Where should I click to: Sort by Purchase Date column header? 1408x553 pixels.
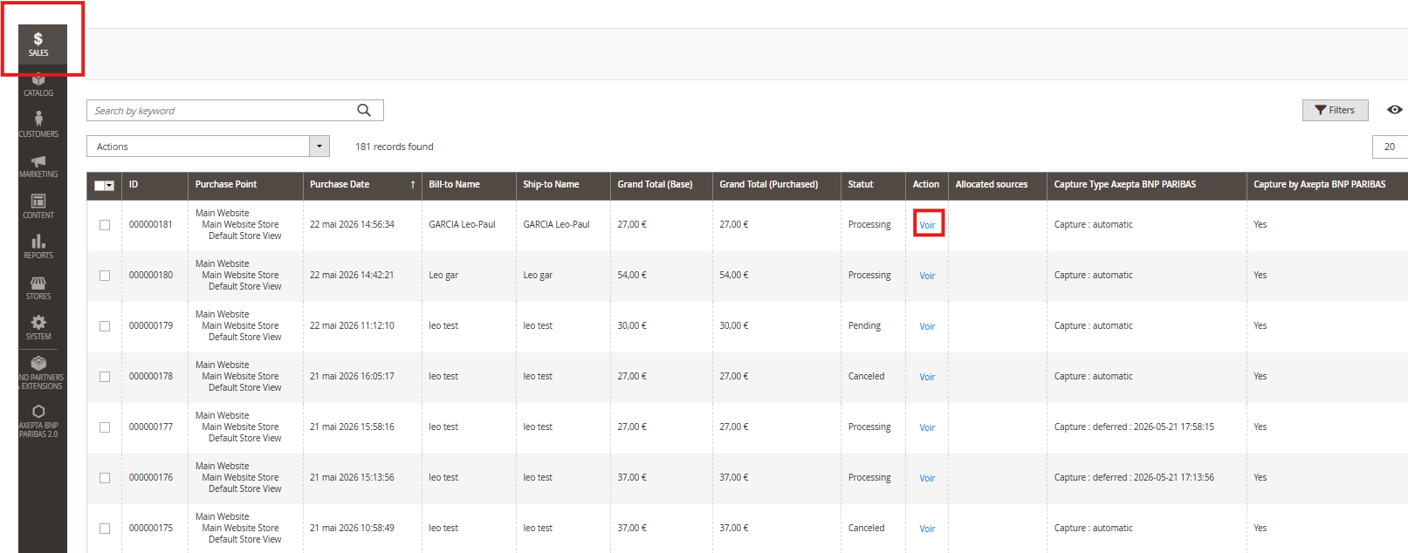[x=362, y=185]
